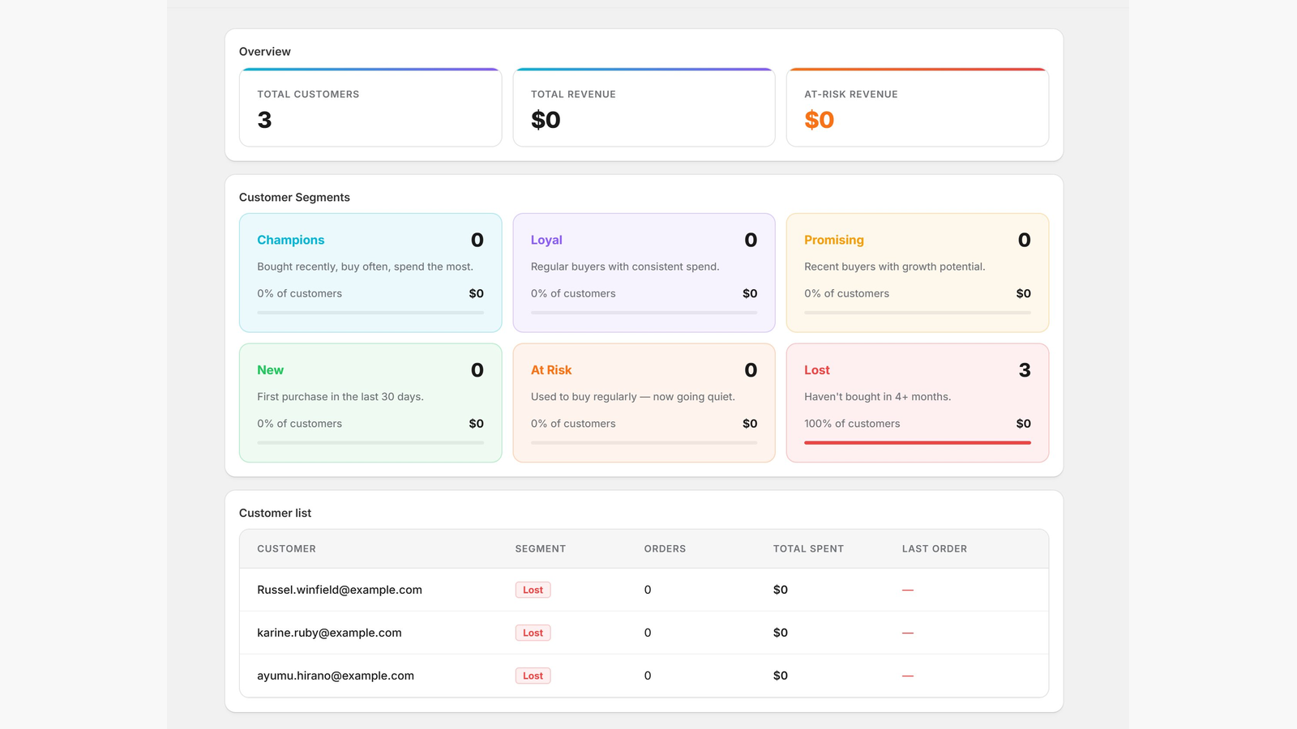Sort by the Total Spent column header
Screen dimensions: 1297x729
(x=808, y=549)
